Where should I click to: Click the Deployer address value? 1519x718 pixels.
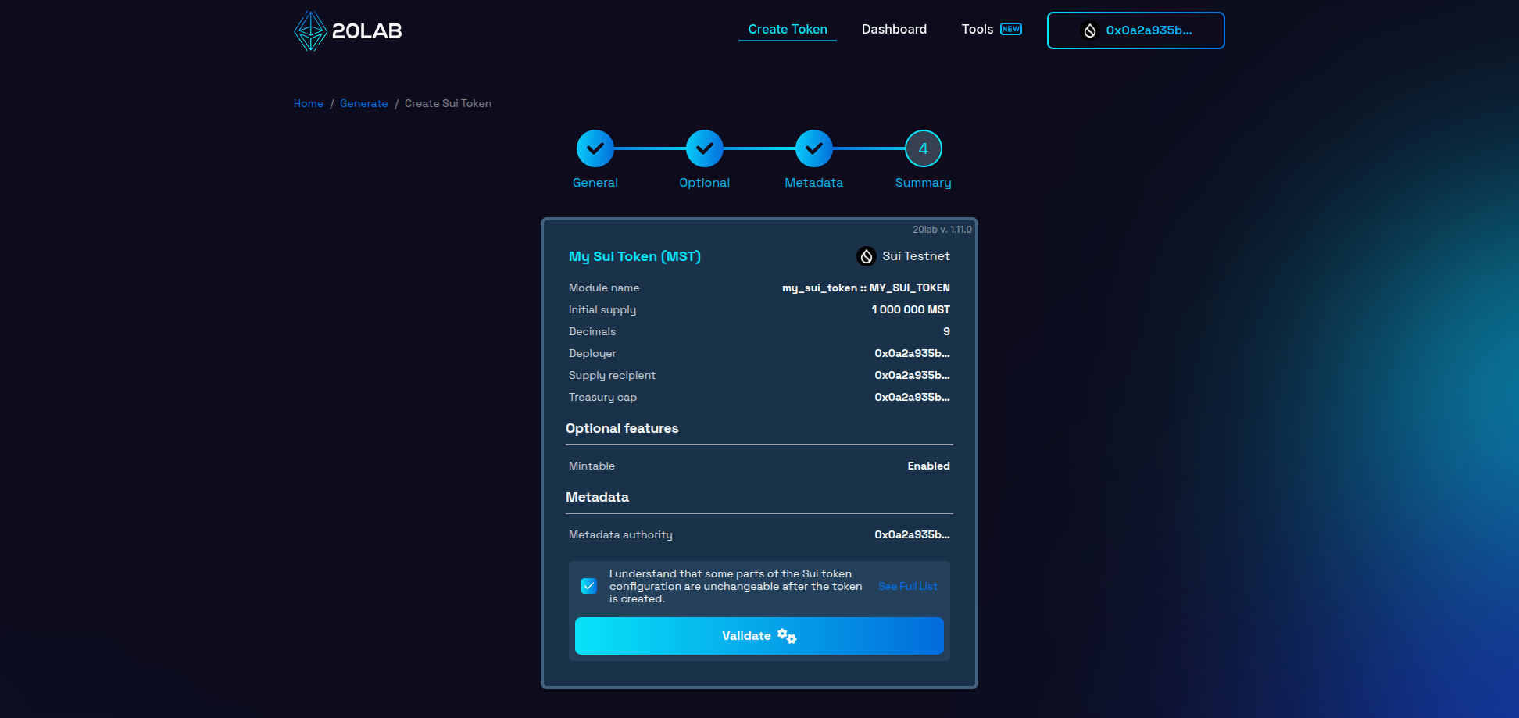click(x=912, y=353)
